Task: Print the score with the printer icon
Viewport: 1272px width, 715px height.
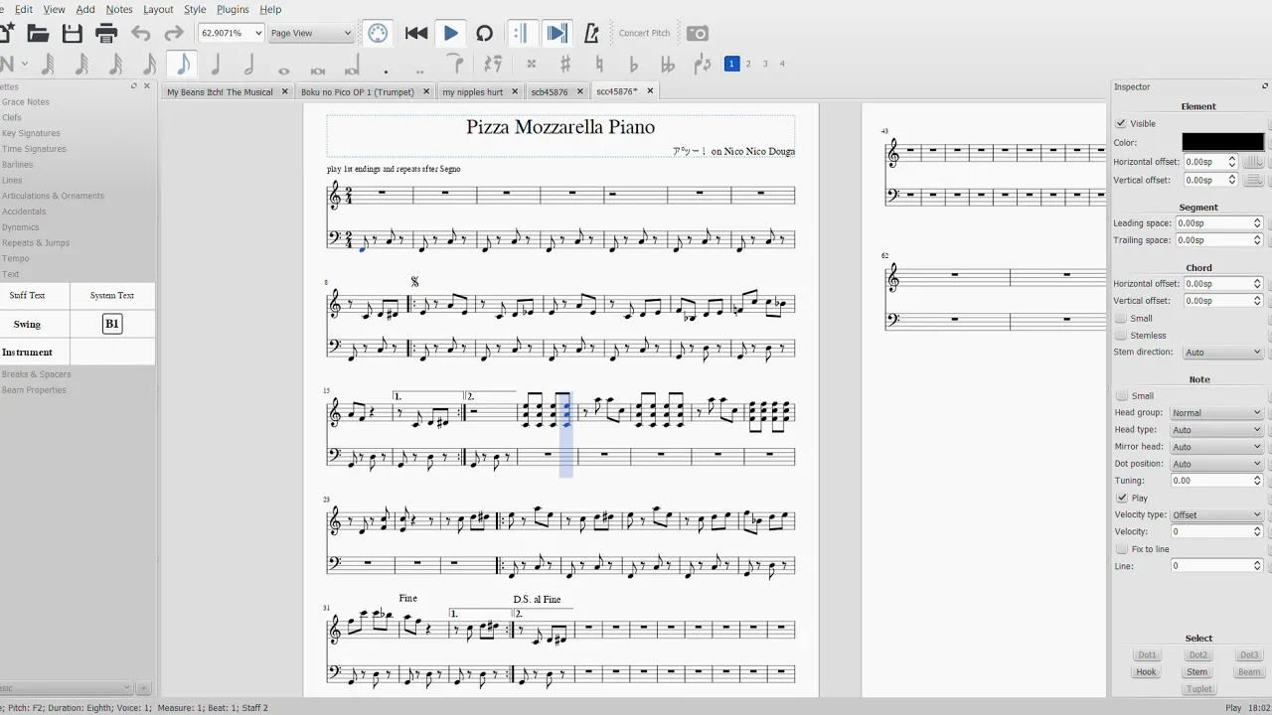Action: (x=106, y=33)
